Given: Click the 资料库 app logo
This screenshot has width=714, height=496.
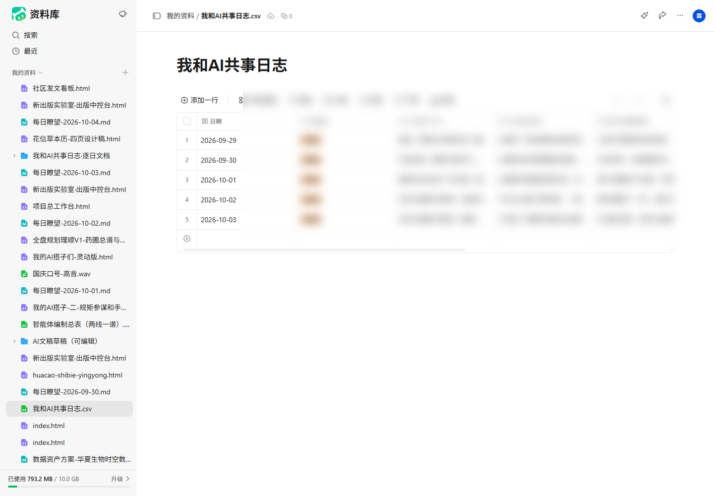Looking at the screenshot, I should click(19, 14).
